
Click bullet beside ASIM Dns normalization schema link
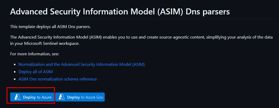coord(14,79)
